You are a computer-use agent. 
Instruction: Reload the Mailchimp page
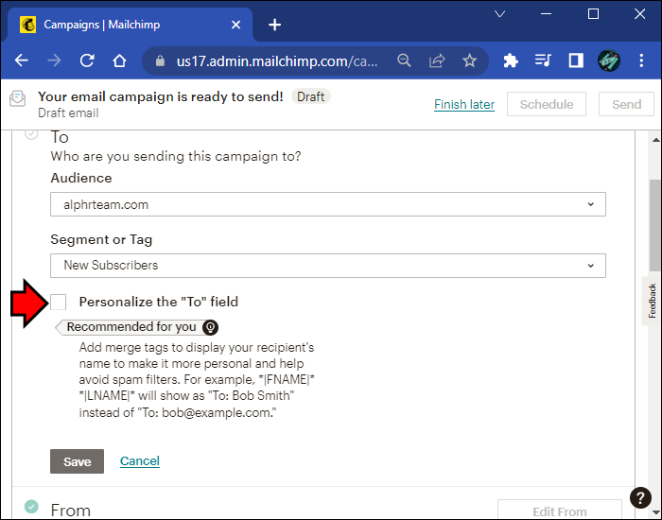(87, 61)
